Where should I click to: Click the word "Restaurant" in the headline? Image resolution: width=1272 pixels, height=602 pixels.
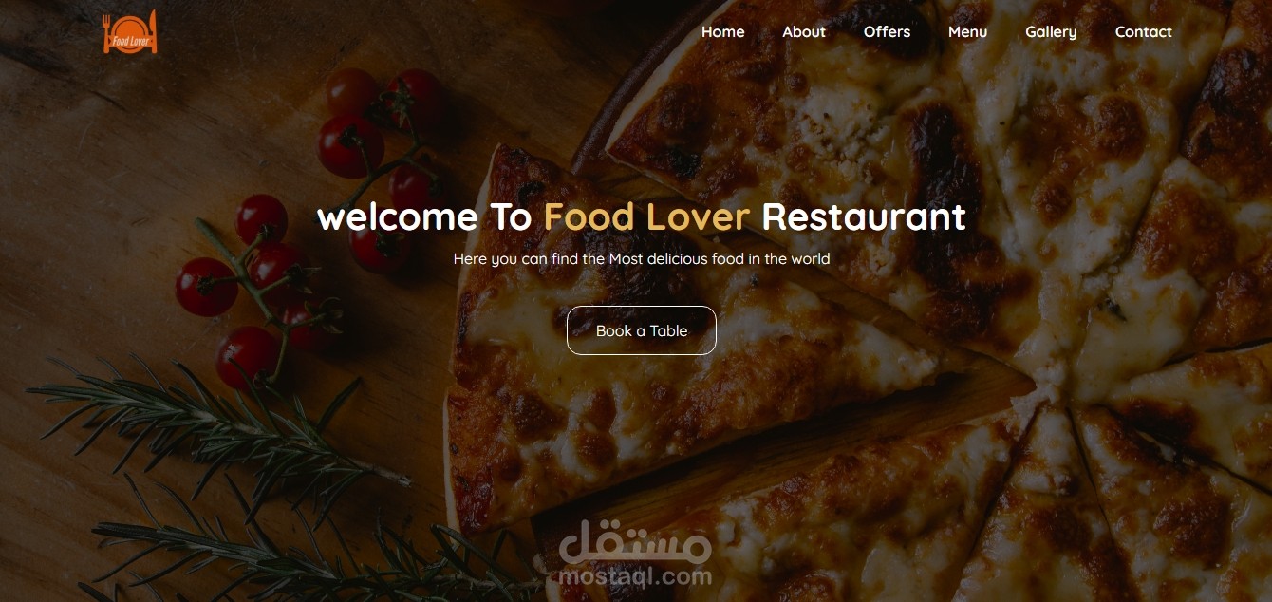pos(864,217)
